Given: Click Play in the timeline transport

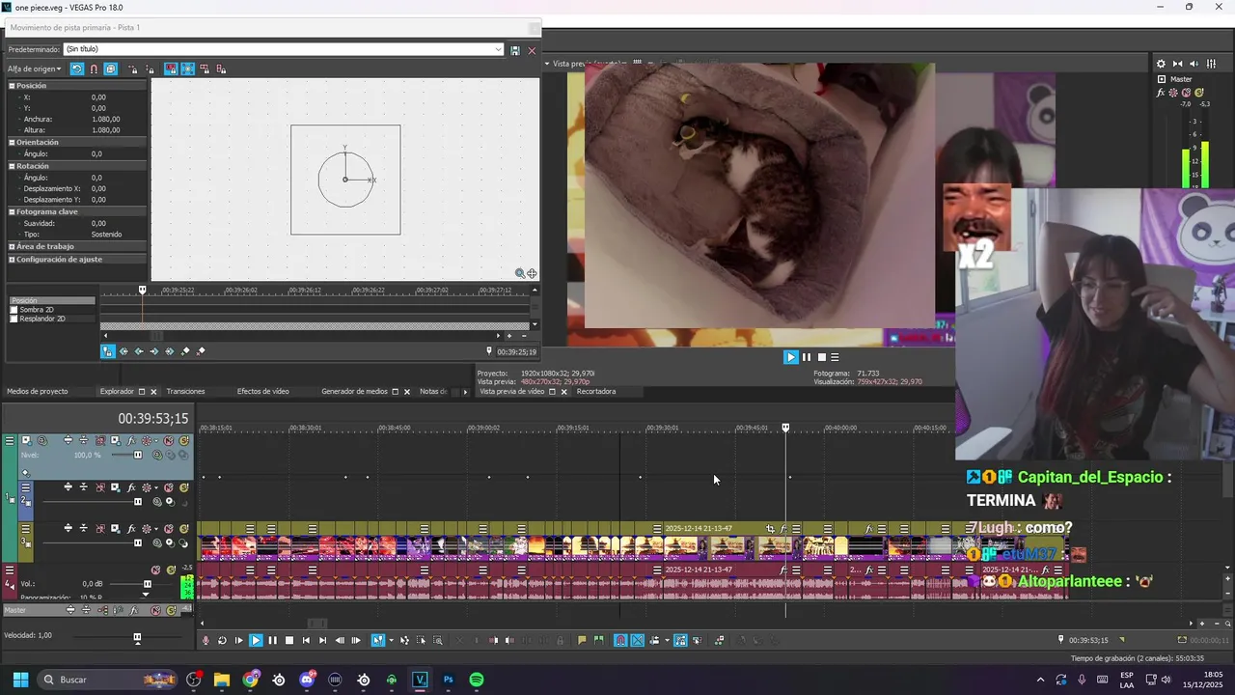Looking at the screenshot, I should pos(257,640).
